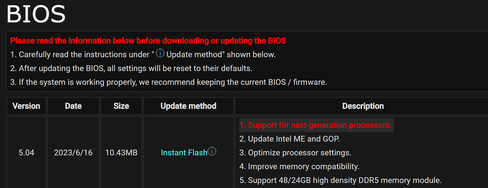This screenshot has width=488, height=188.
Task: Click the highlighted next-generation processors line
Action: 315,125
